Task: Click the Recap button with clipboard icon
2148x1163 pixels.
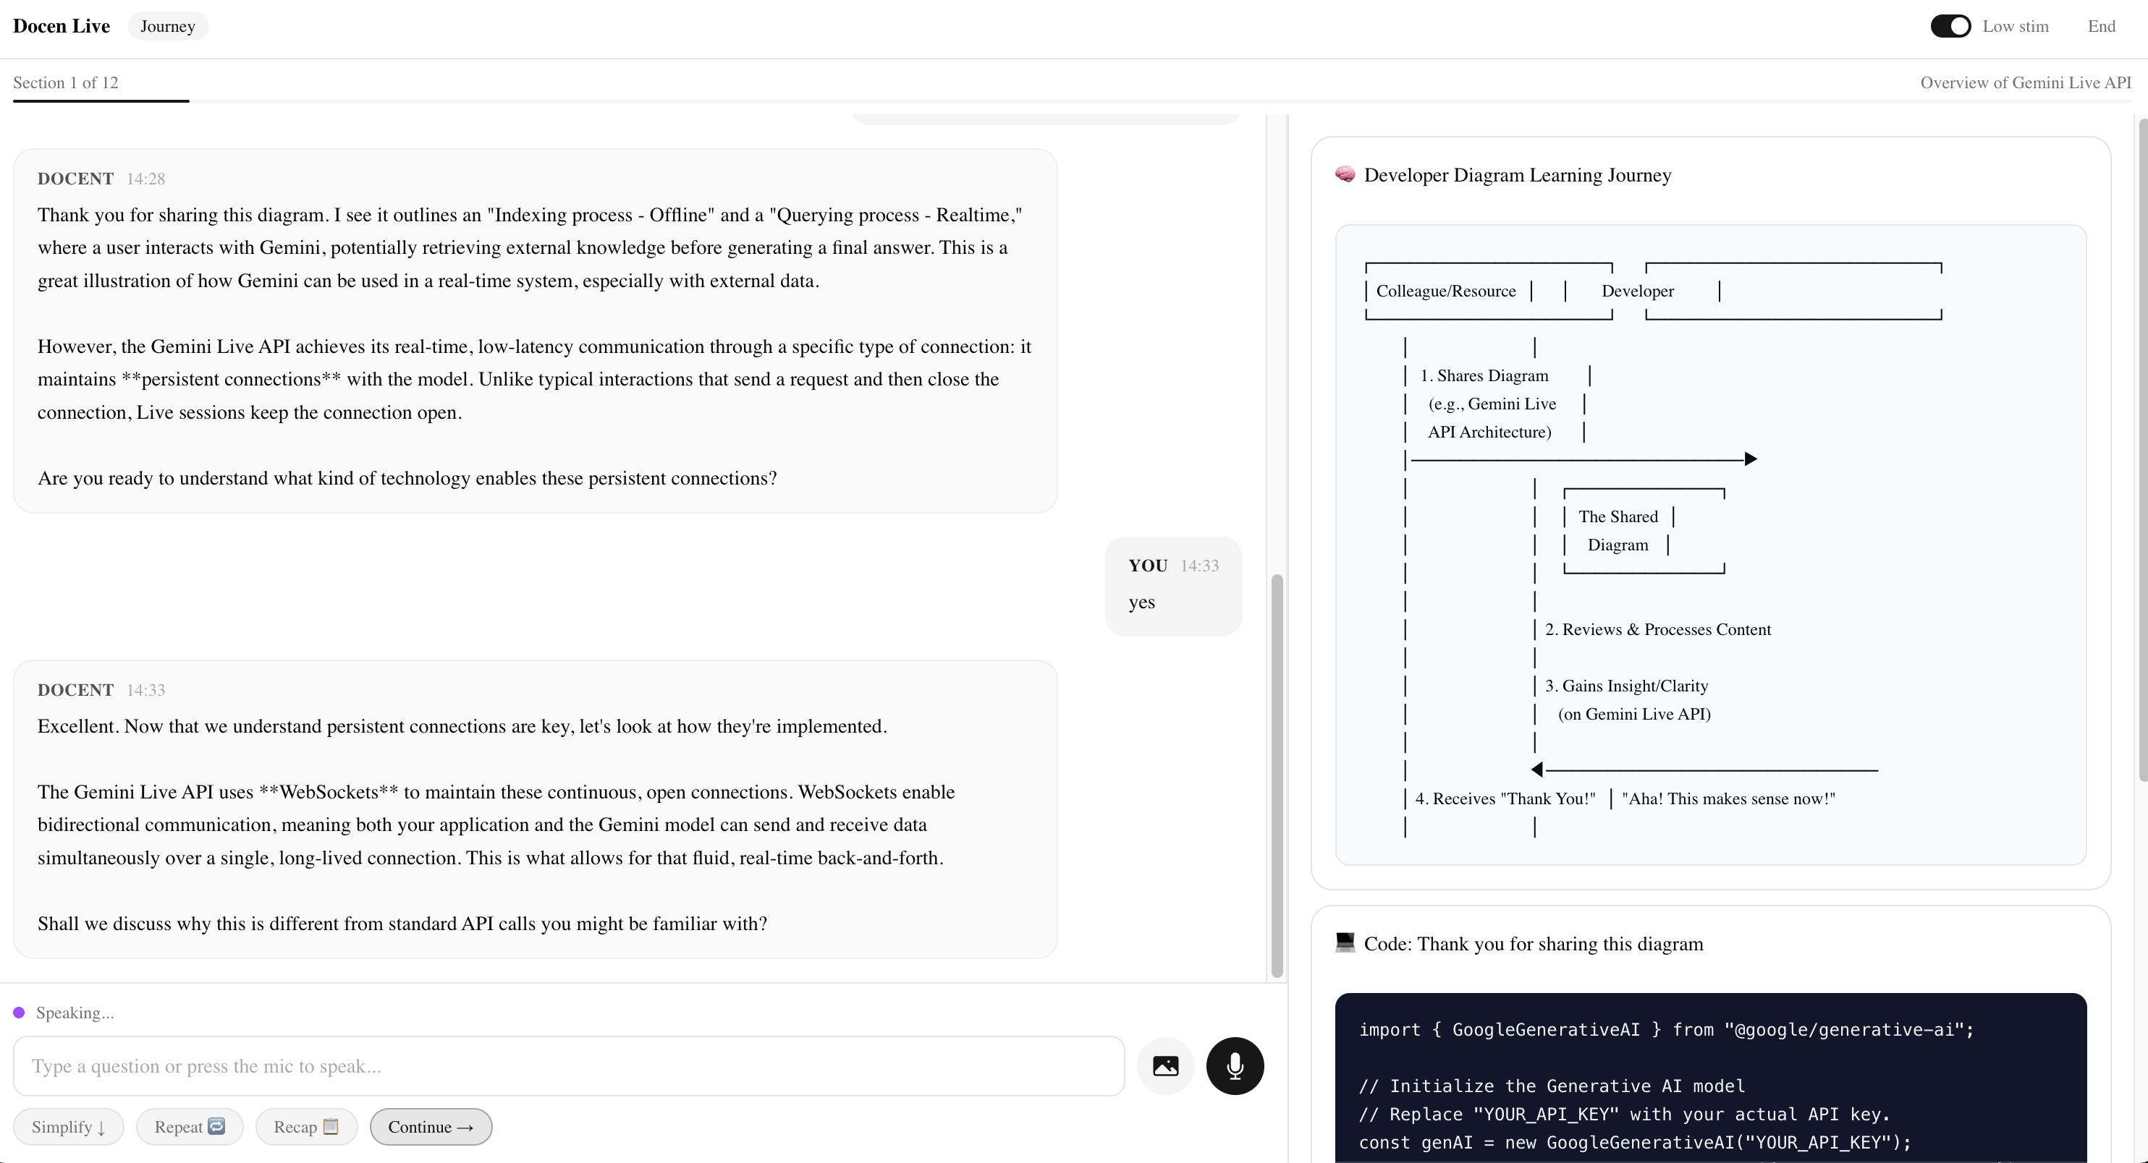Action: [306, 1126]
